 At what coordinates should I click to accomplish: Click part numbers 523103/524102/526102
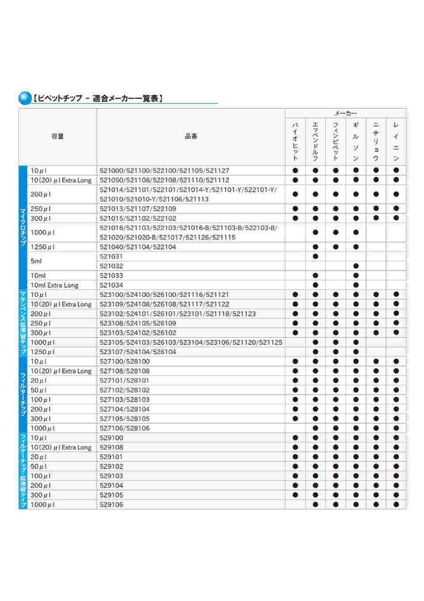(138, 333)
